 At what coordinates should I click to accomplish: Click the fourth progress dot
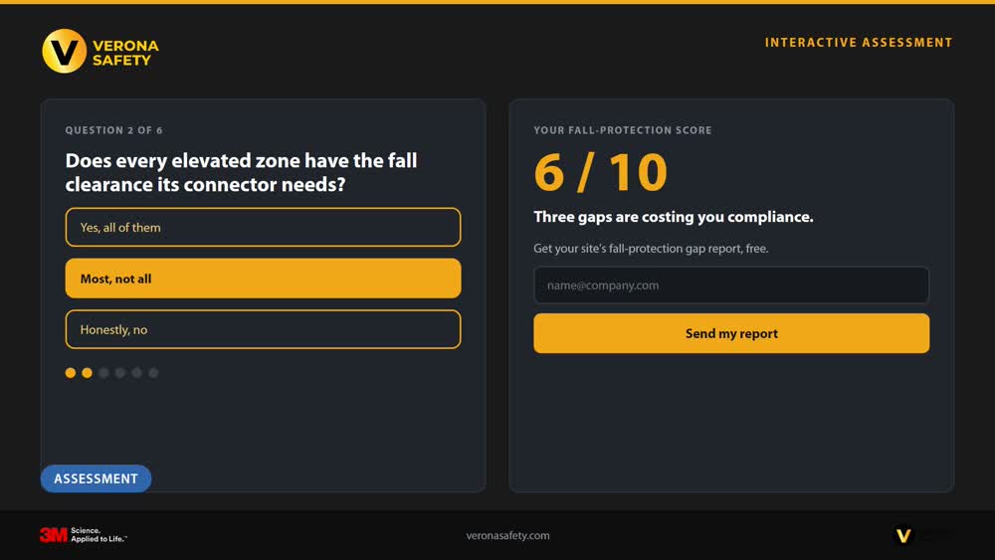click(120, 373)
